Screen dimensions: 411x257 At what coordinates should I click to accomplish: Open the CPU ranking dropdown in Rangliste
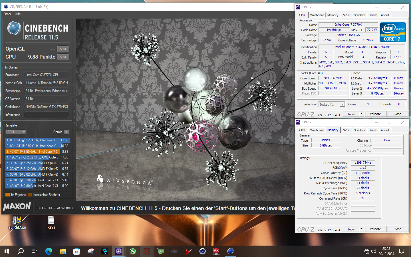click(16, 132)
